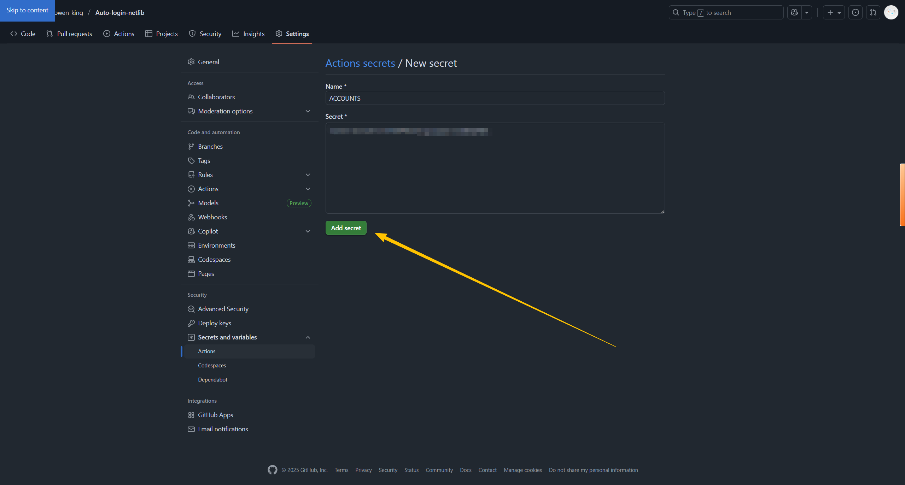Open Copilot dropdown arrow in header

point(807,13)
